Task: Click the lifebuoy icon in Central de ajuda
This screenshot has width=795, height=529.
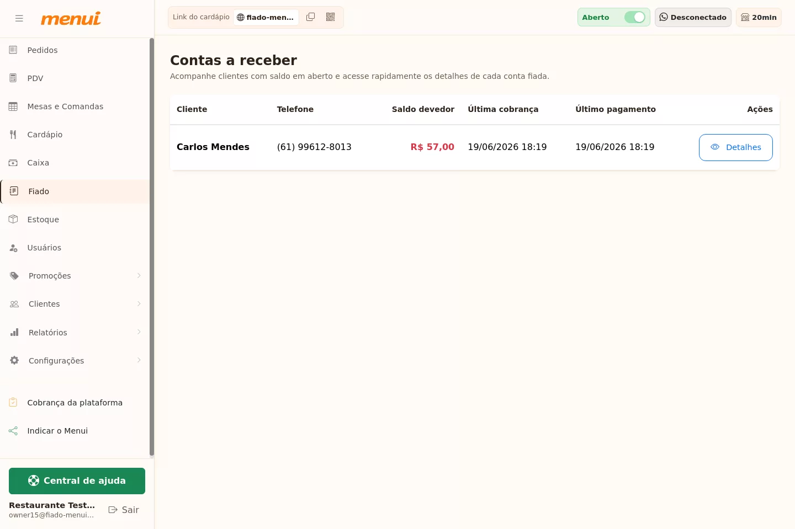Action: tap(34, 480)
